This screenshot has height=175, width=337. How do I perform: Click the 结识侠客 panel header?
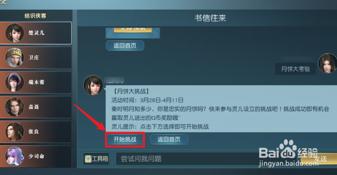(x=36, y=16)
